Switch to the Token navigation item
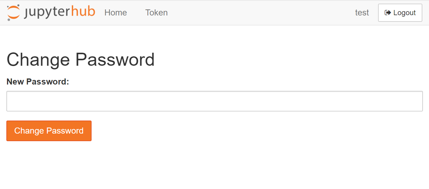429x189 pixels. coord(156,12)
